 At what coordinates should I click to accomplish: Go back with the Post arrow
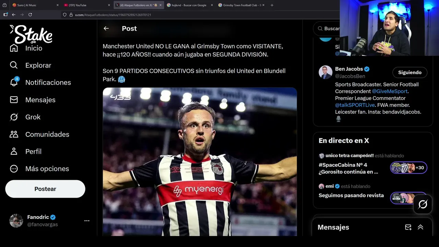pyautogui.click(x=106, y=28)
